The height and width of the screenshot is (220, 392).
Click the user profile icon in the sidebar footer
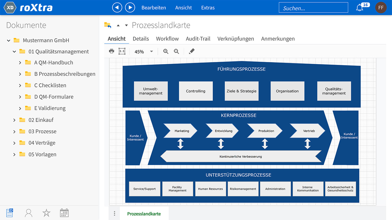tap(28, 213)
